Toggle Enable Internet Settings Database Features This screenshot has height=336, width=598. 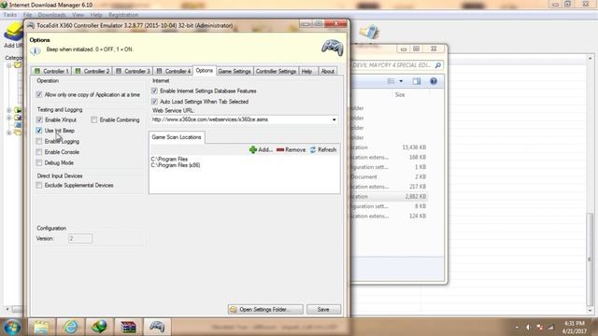pyautogui.click(x=154, y=91)
